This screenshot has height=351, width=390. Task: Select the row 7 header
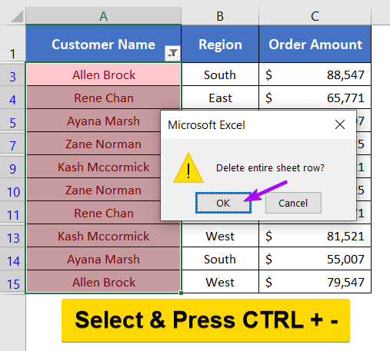click(12, 144)
